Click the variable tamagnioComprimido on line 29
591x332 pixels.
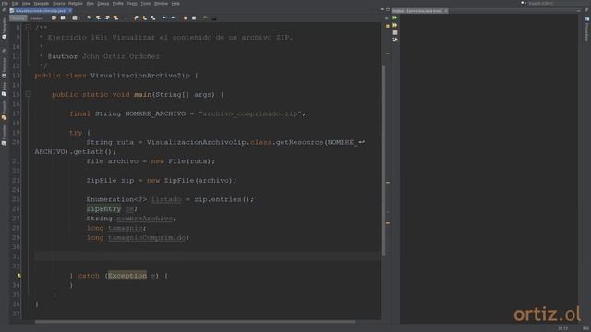(147, 238)
